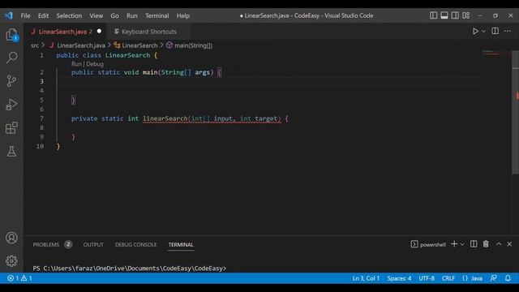Viewport: 519px width, 292px height.
Task: Open the Run and Debug view
Action: click(11, 105)
